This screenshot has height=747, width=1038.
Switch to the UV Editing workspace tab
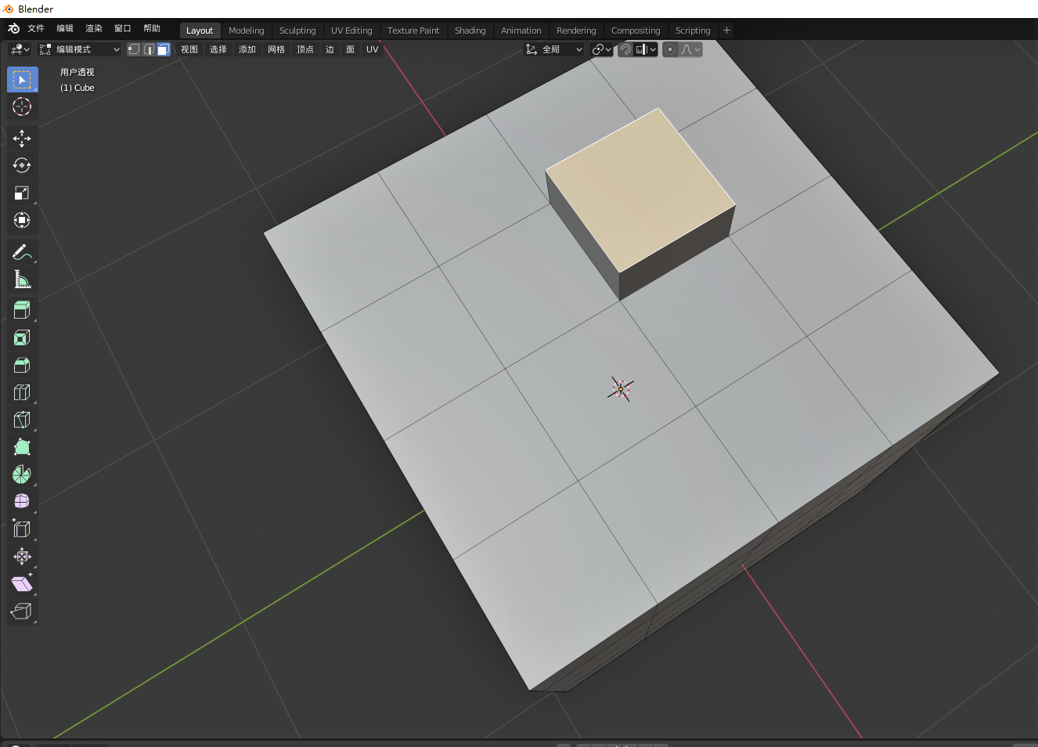point(351,31)
